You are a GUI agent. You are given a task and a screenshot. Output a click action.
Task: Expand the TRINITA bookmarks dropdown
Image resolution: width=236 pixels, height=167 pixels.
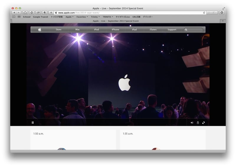[108, 17]
